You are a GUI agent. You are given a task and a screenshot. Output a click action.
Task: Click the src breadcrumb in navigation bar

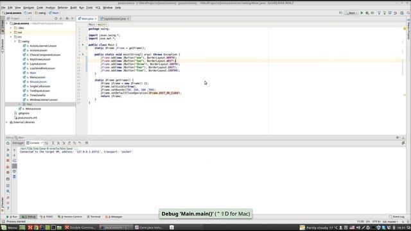pos(28,13)
